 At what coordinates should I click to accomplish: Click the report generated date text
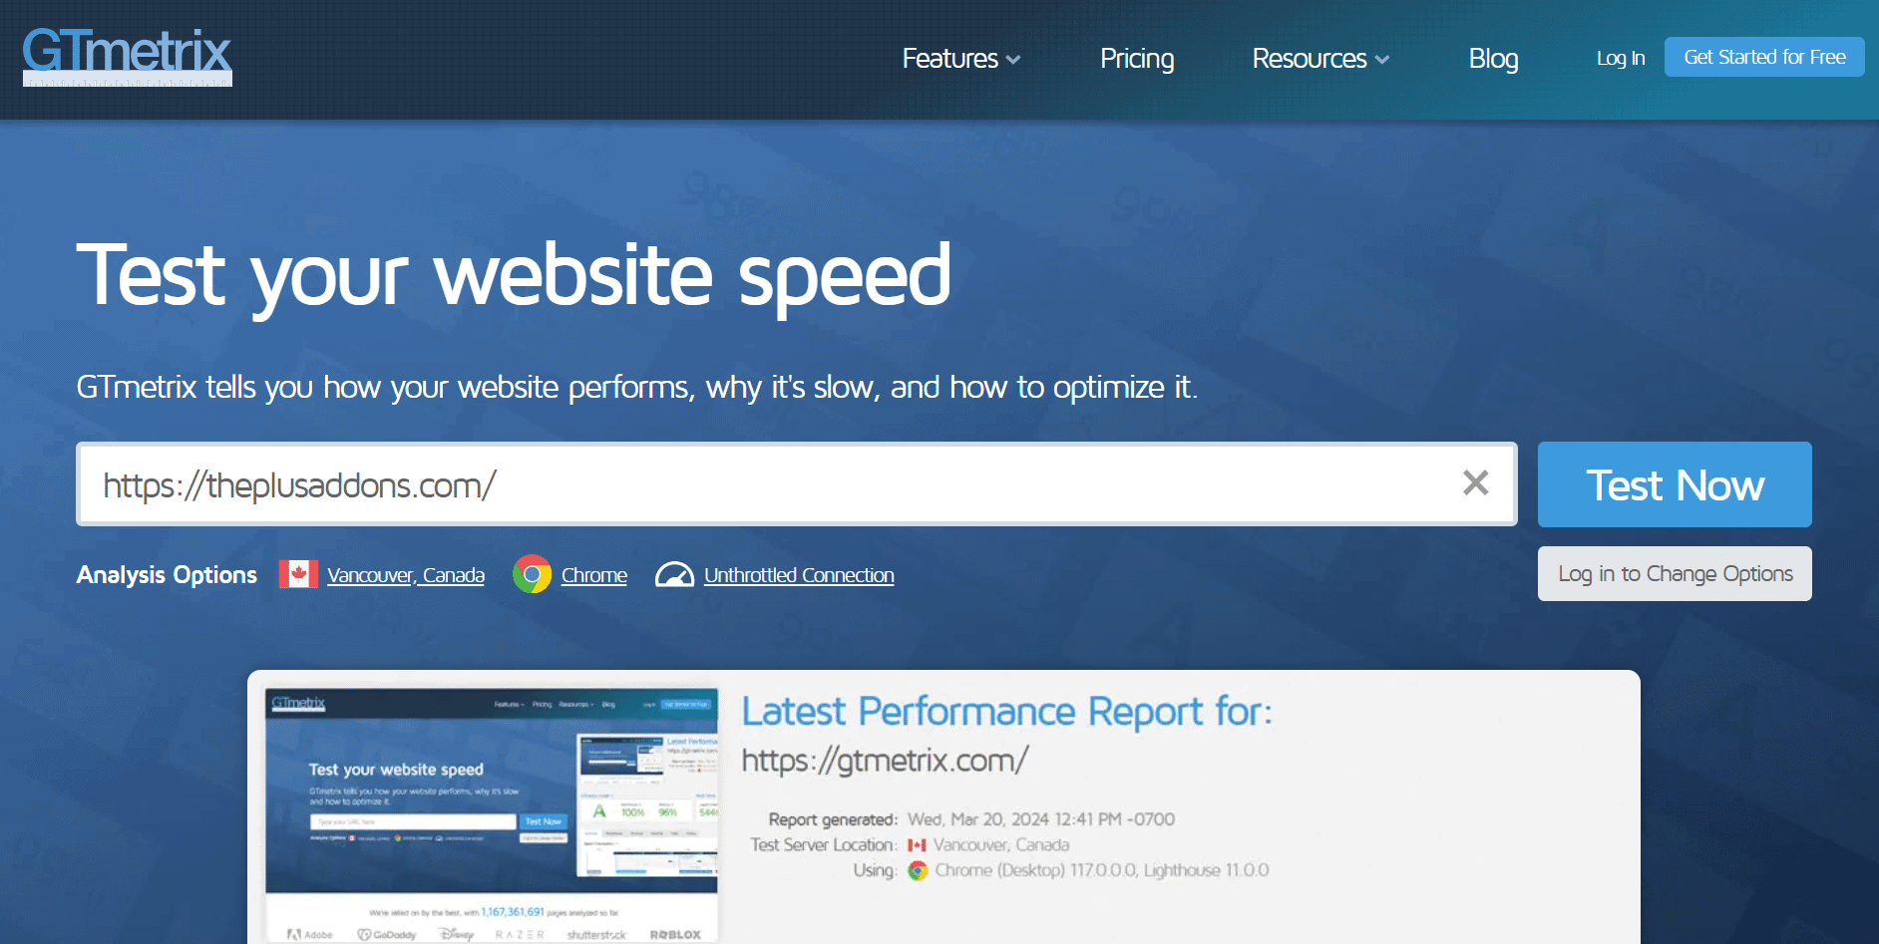coord(1041,819)
